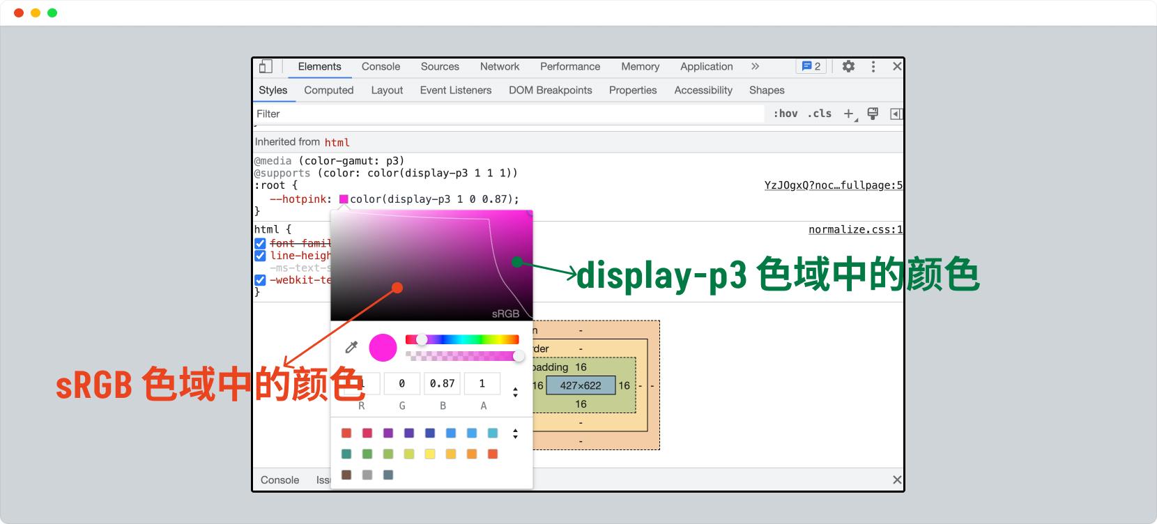
Task: Switch to the Elements tab
Action: [x=320, y=66]
